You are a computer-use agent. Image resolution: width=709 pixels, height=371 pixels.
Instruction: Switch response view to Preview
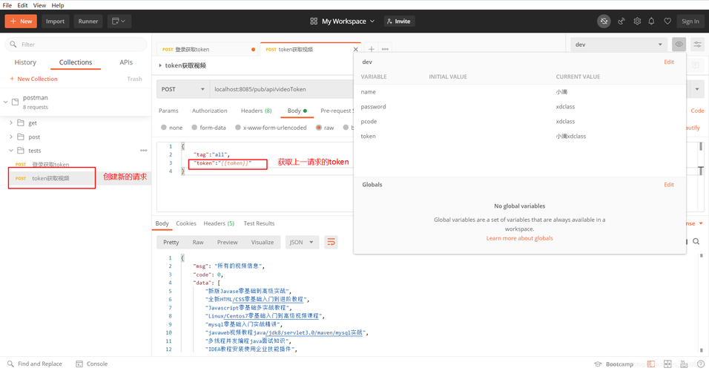coord(227,242)
